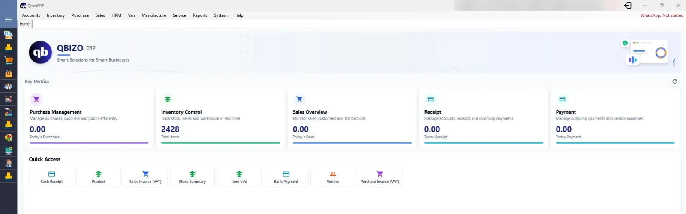Click the 2428 Total Items value
The height and width of the screenshot is (214, 686).
tap(170, 129)
